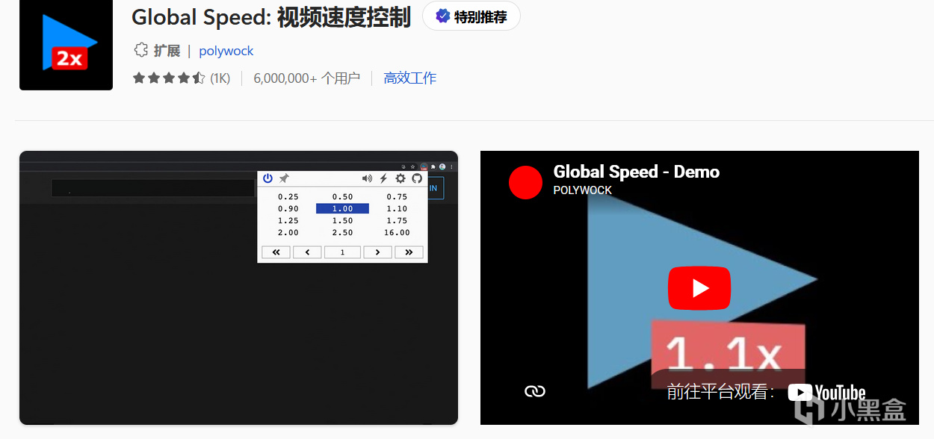Click the POLYWOCK channel name on video
This screenshot has width=934, height=439.
click(x=582, y=190)
